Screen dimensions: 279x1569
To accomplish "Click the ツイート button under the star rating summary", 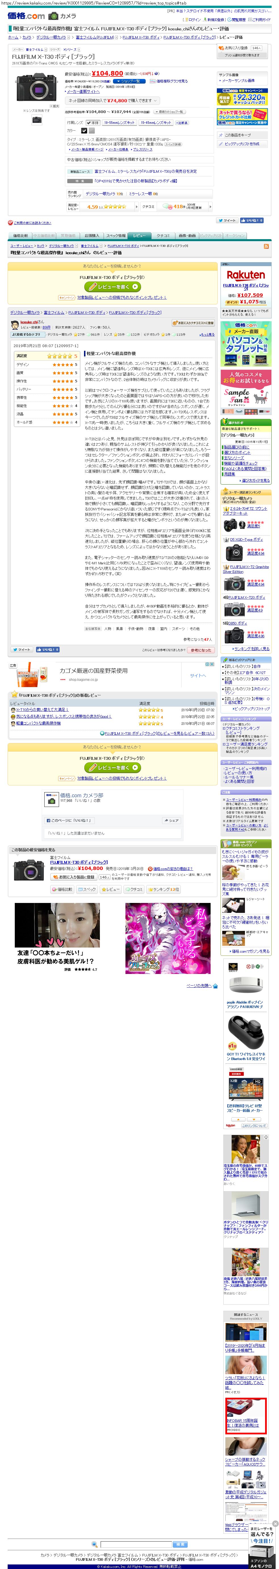I will click(227, 220).
